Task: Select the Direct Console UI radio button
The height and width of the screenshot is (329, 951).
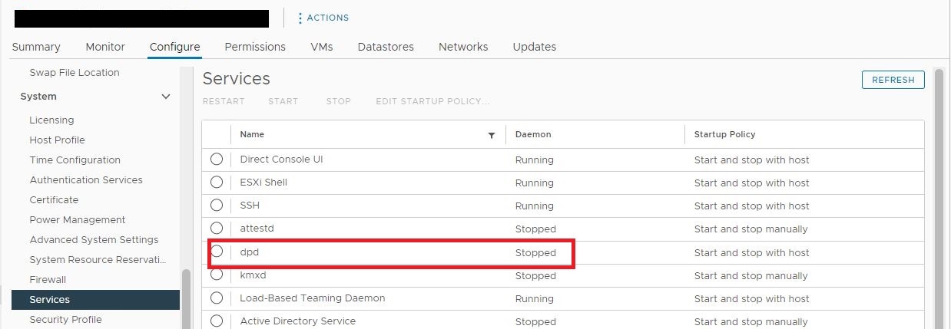Action: 217,160
